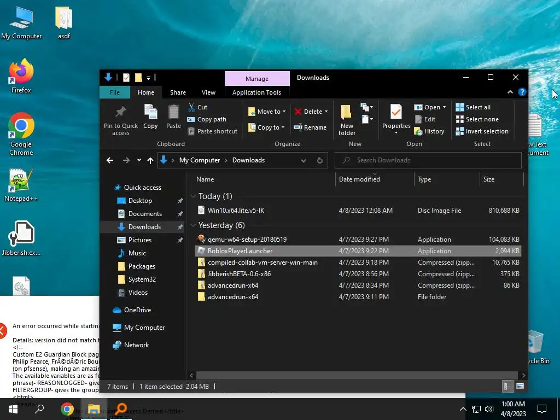Viewport: 560px width, 420px height.
Task: Click Copy path in the ribbon
Action: pos(207,119)
